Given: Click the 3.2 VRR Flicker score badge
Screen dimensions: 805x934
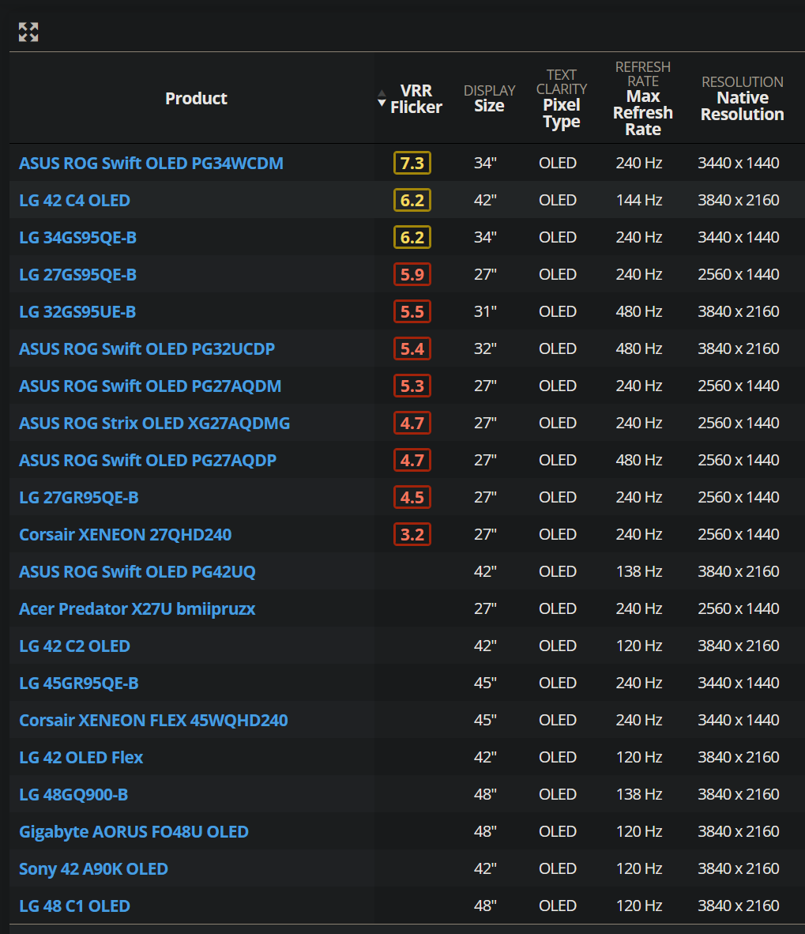Looking at the screenshot, I should 412,534.
